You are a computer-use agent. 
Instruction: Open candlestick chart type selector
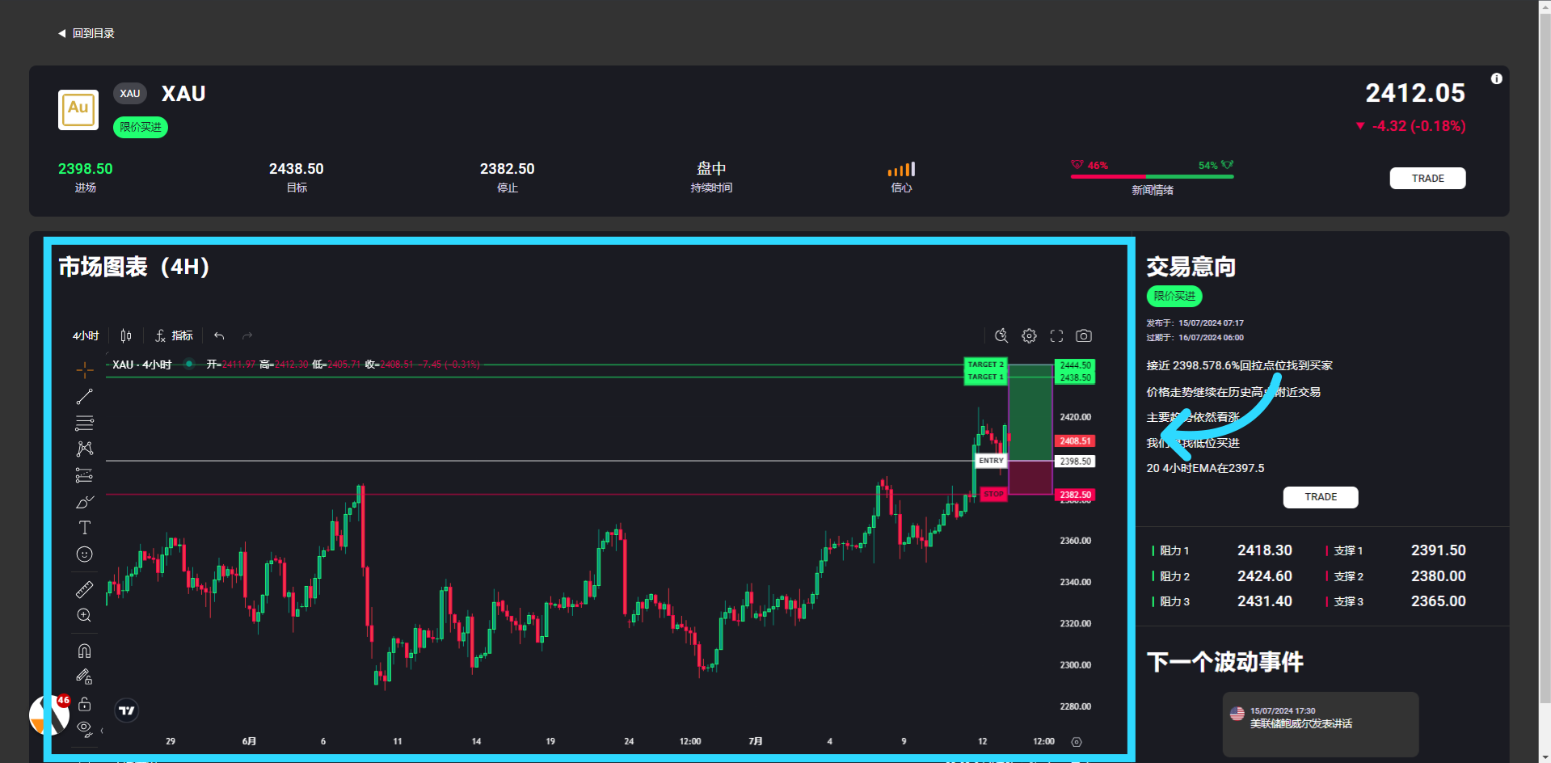pyautogui.click(x=126, y=335)
